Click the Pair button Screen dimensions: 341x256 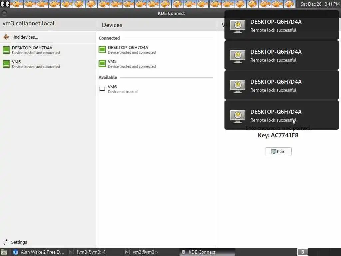[278, 151]
